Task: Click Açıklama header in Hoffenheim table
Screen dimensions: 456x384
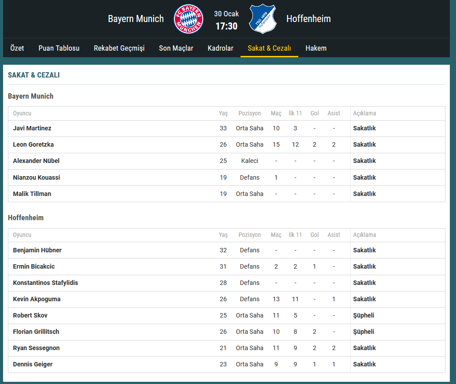Action: point(364,235)
